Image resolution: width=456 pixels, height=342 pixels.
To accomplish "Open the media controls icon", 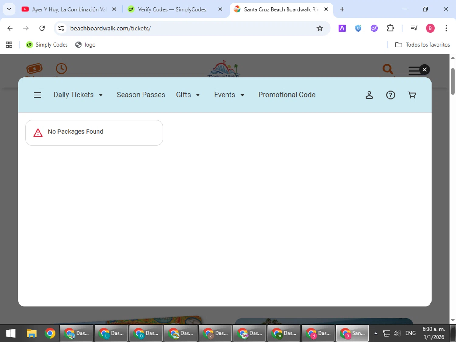I will [414, 28].
